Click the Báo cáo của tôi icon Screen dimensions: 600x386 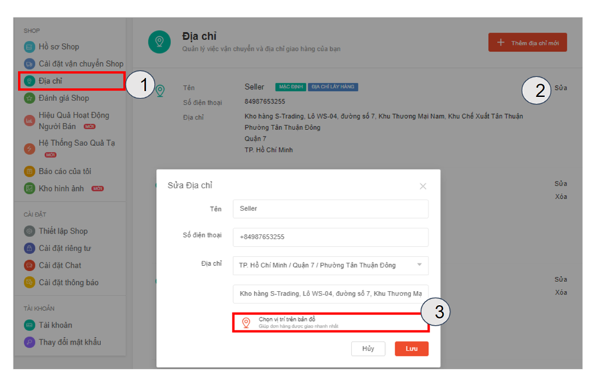point(29,172)
